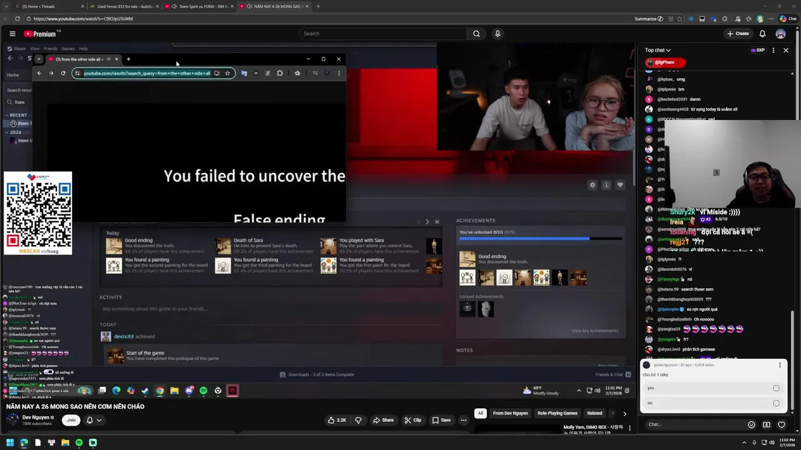Open Super Chat purchase icon
The image size is (801, 450).
pos(767,425)
